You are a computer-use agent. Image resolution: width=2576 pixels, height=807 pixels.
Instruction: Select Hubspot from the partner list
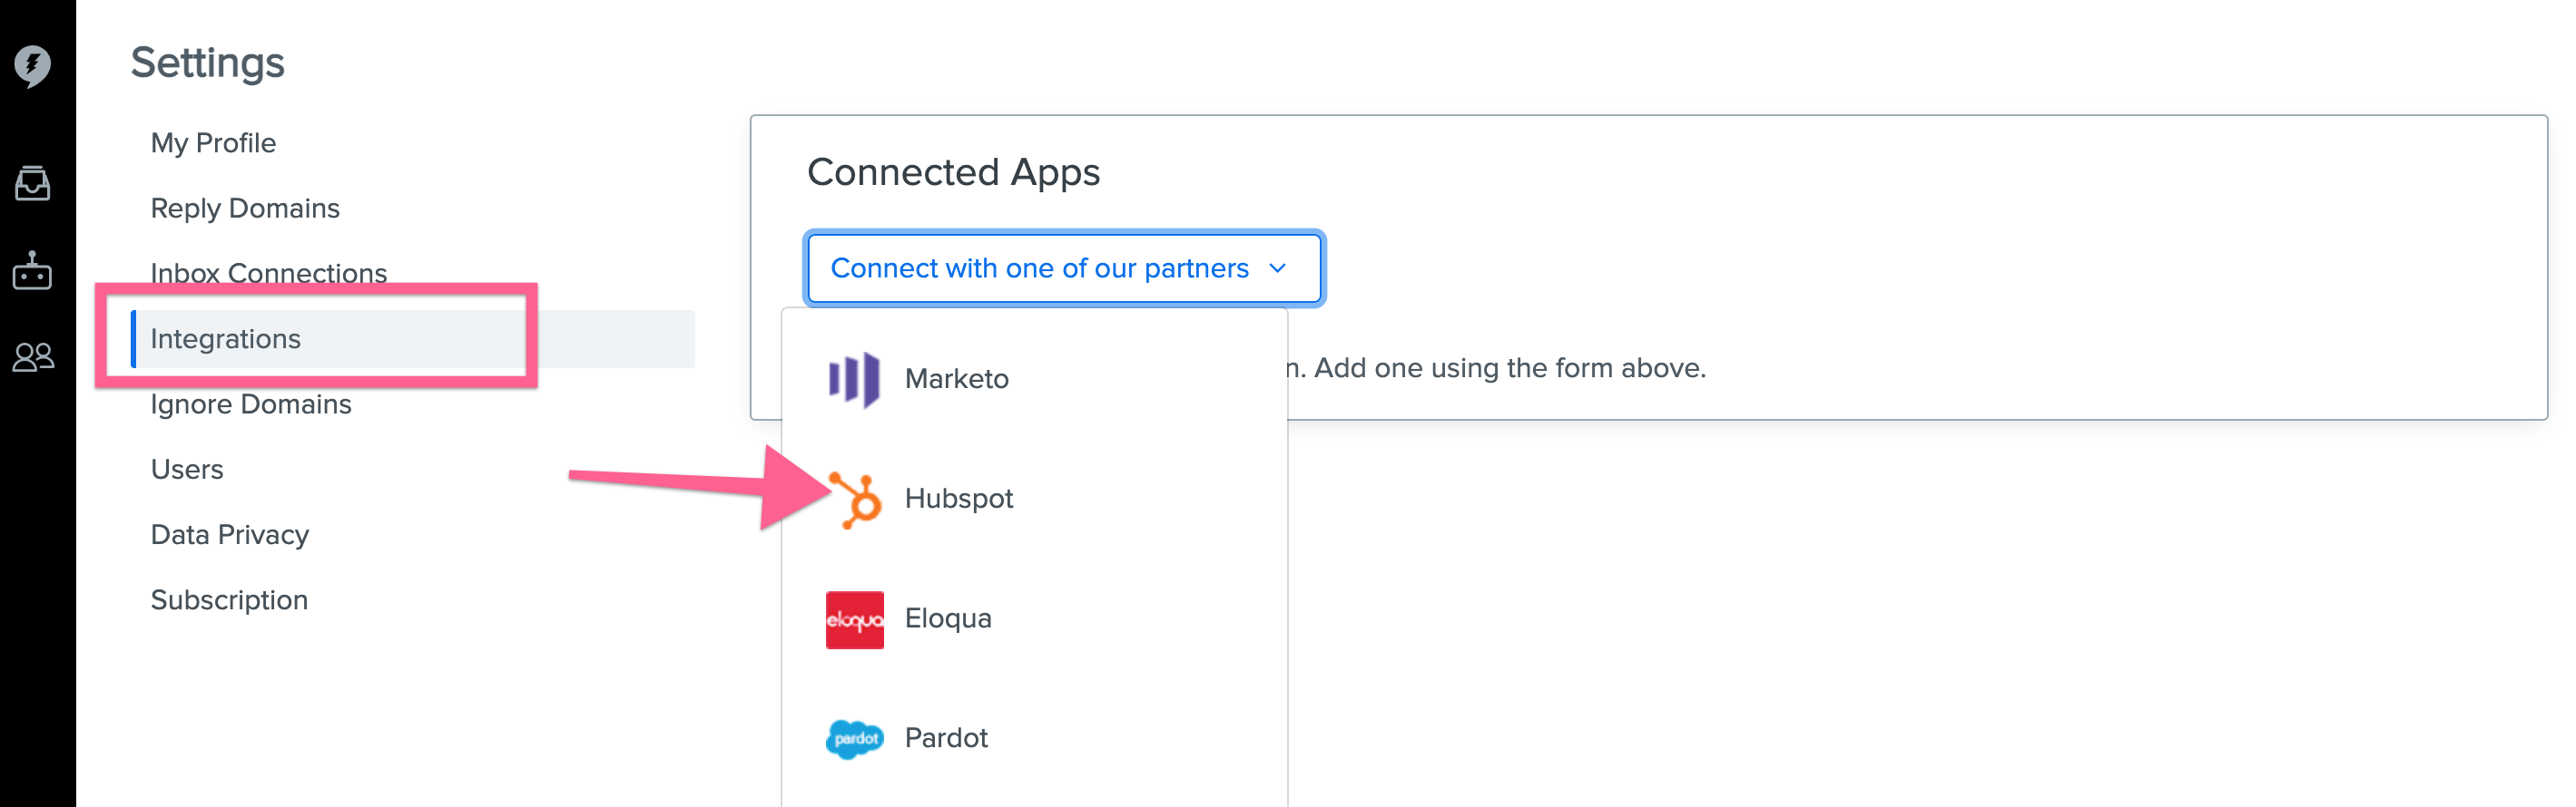(959, 498)
